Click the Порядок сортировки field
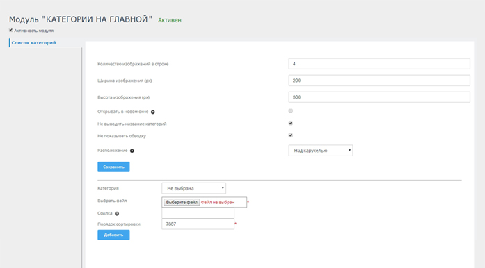The image size is (485, 268). (x=198, y=224)
